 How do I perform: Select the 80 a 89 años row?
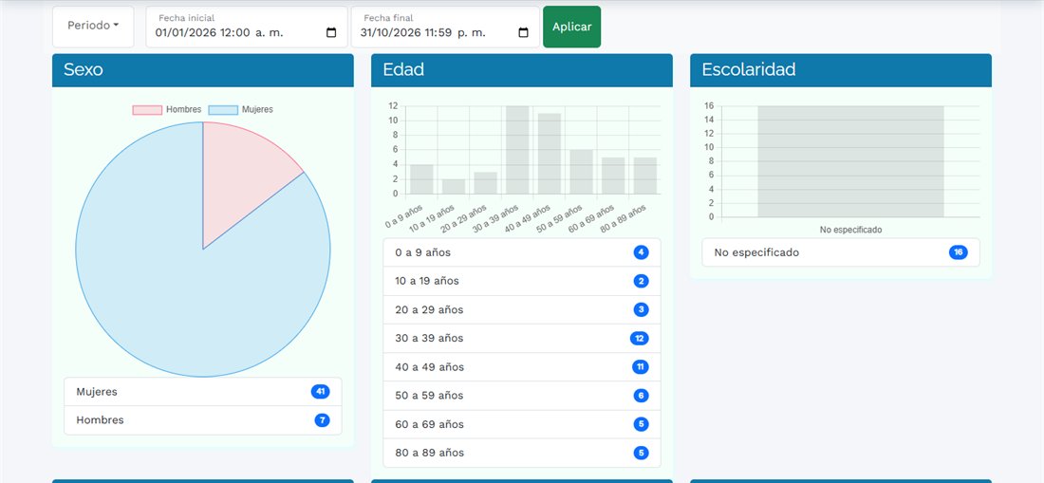click(x=522, y=453)
